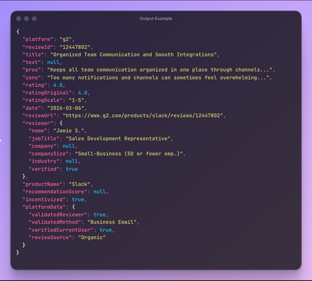This screenshot has width=312, height=281.
Task: Select the Sales Development Representative string
Action: pos(118,138)
